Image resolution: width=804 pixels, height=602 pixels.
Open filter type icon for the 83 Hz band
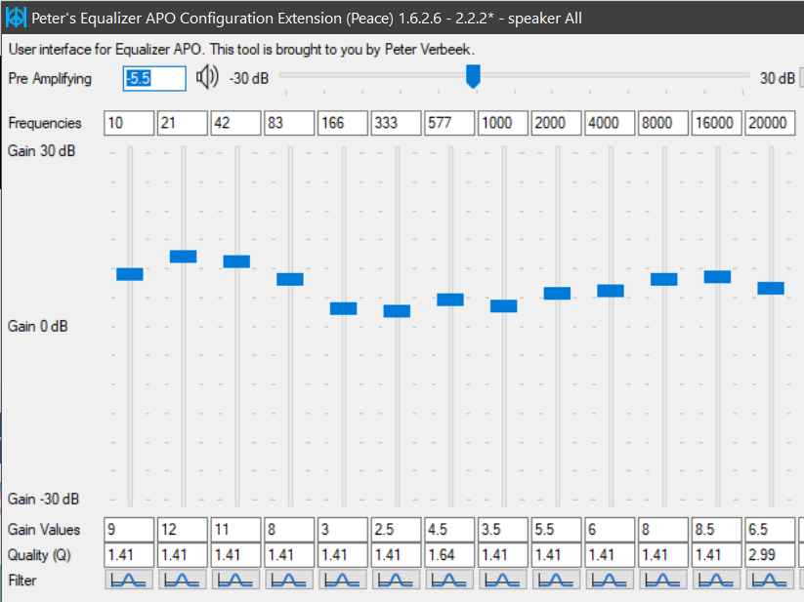tap(289, 580)
